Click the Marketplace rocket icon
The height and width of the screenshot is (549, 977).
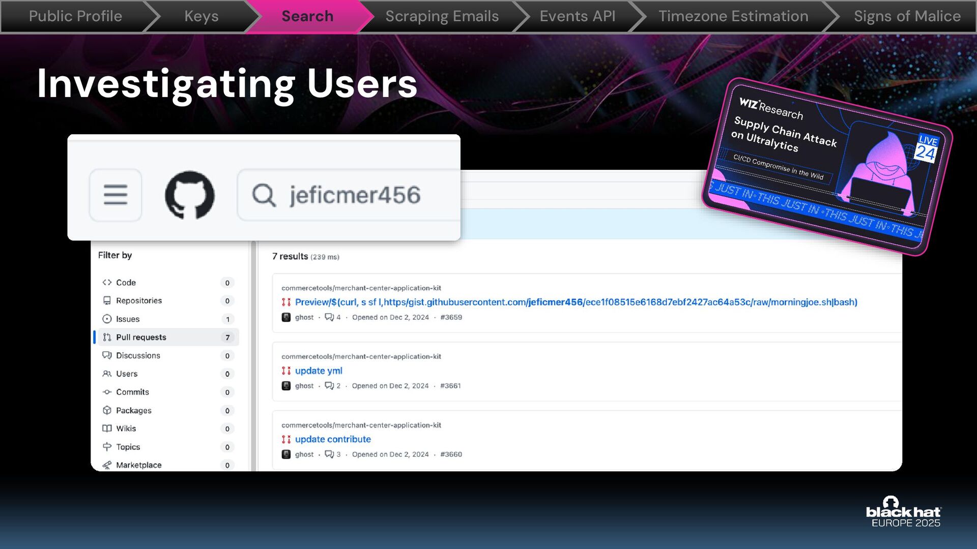[107, 465]
